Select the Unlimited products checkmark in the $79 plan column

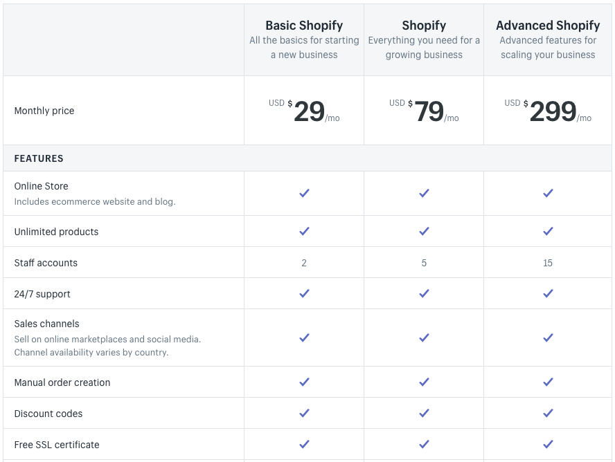point(424,231)
